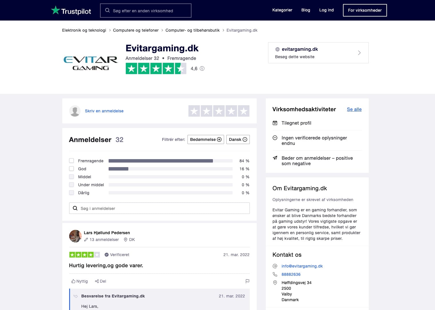This screenshot has width=435, height=310.
Task: Go to the Blog menu item
Action: click(306, 10)
